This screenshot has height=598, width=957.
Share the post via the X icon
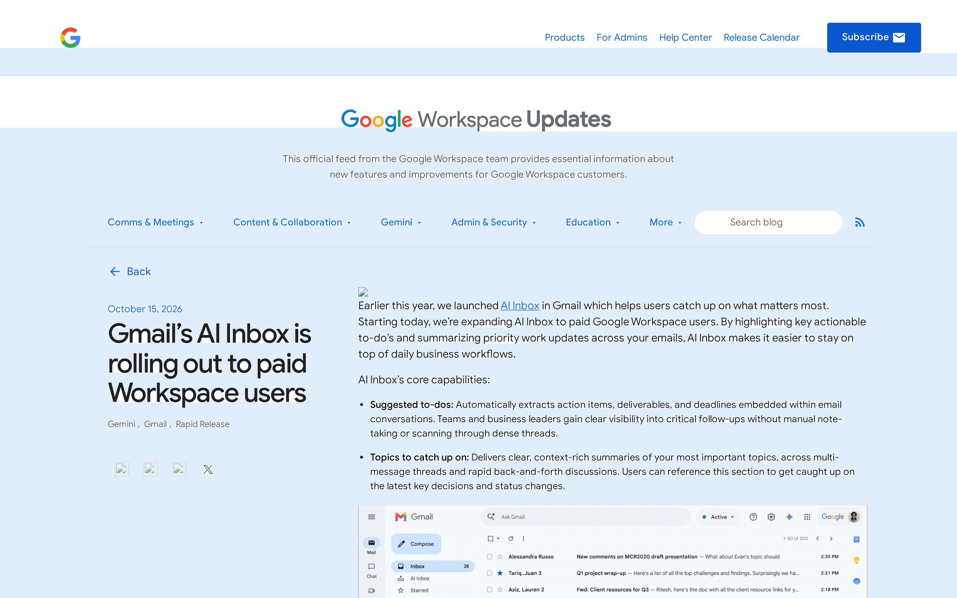(208, 469)
